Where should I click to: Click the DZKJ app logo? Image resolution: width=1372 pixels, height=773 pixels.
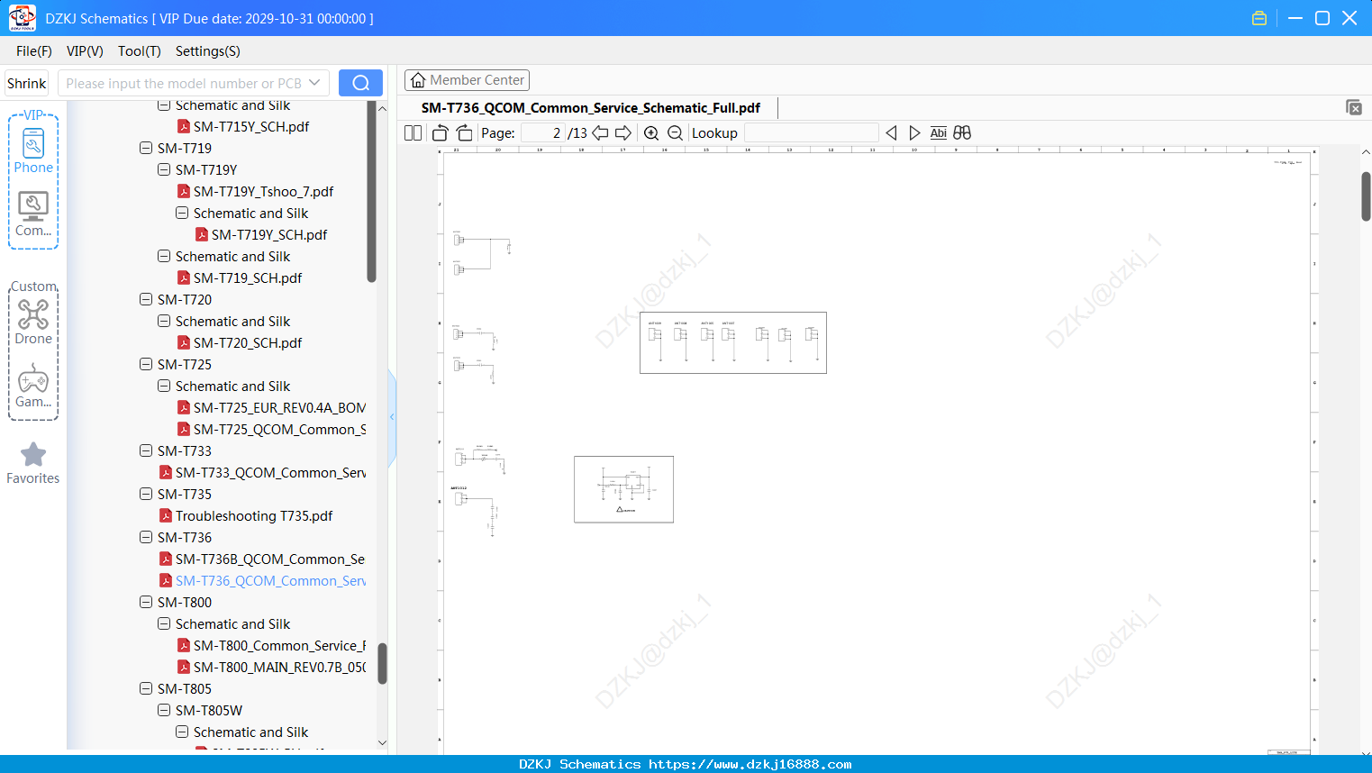coord(22,18)
